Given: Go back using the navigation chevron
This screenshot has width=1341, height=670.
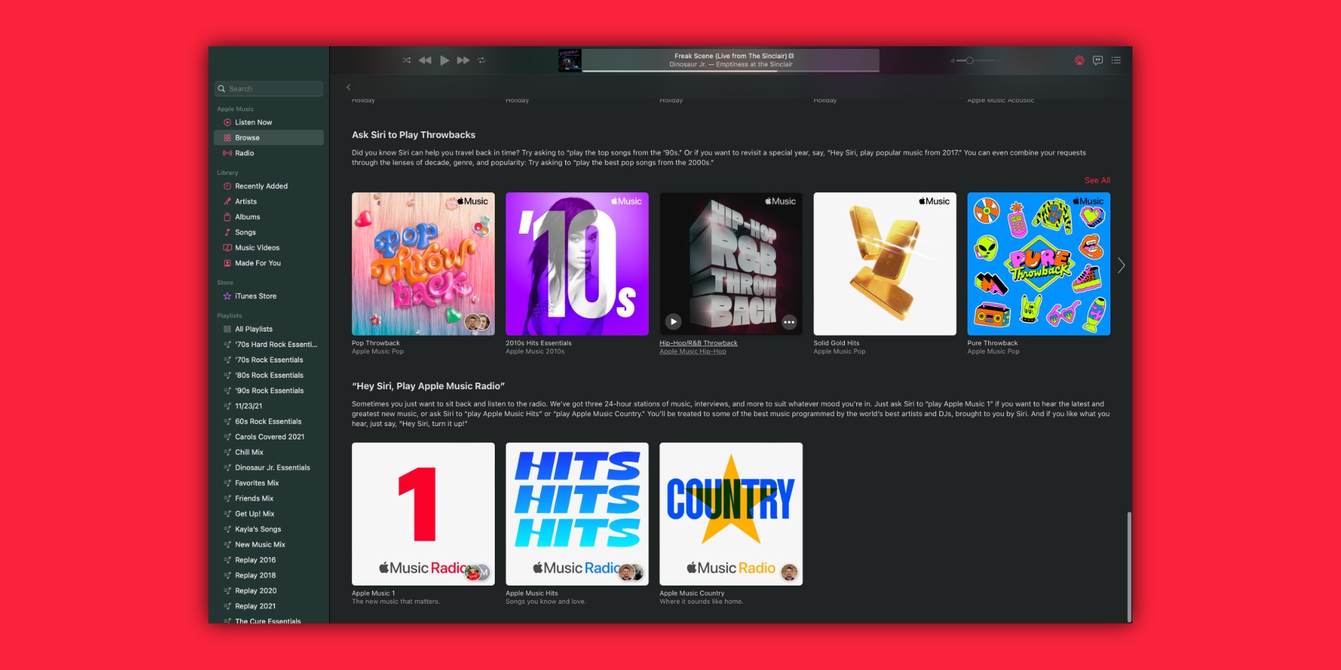Looking at the screenshot, I should (x=349, y=88).
